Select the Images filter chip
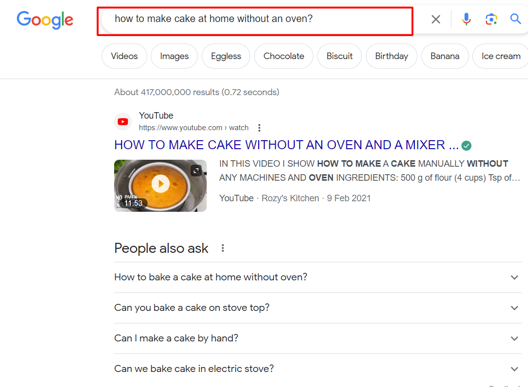 (174, 56)
